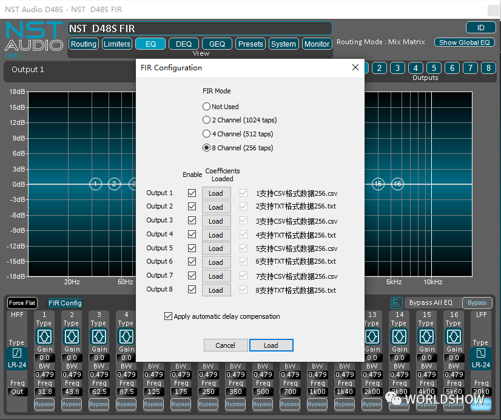501x420 pixels.
Task: Load coefficients for Output 8
Action: [216, 290]
